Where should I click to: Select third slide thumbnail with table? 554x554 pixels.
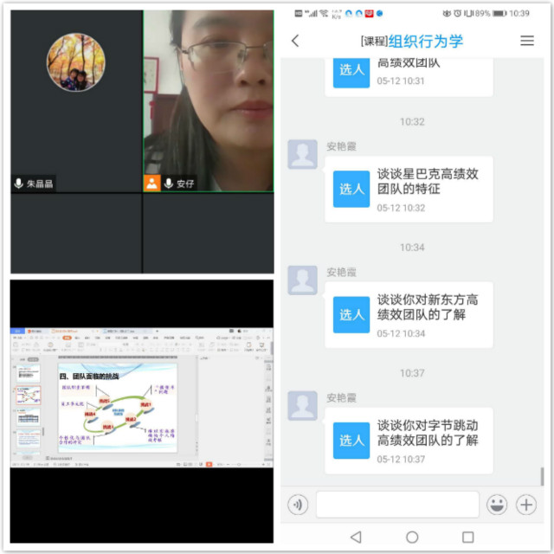pyautogui.click(x=29, y=417)
